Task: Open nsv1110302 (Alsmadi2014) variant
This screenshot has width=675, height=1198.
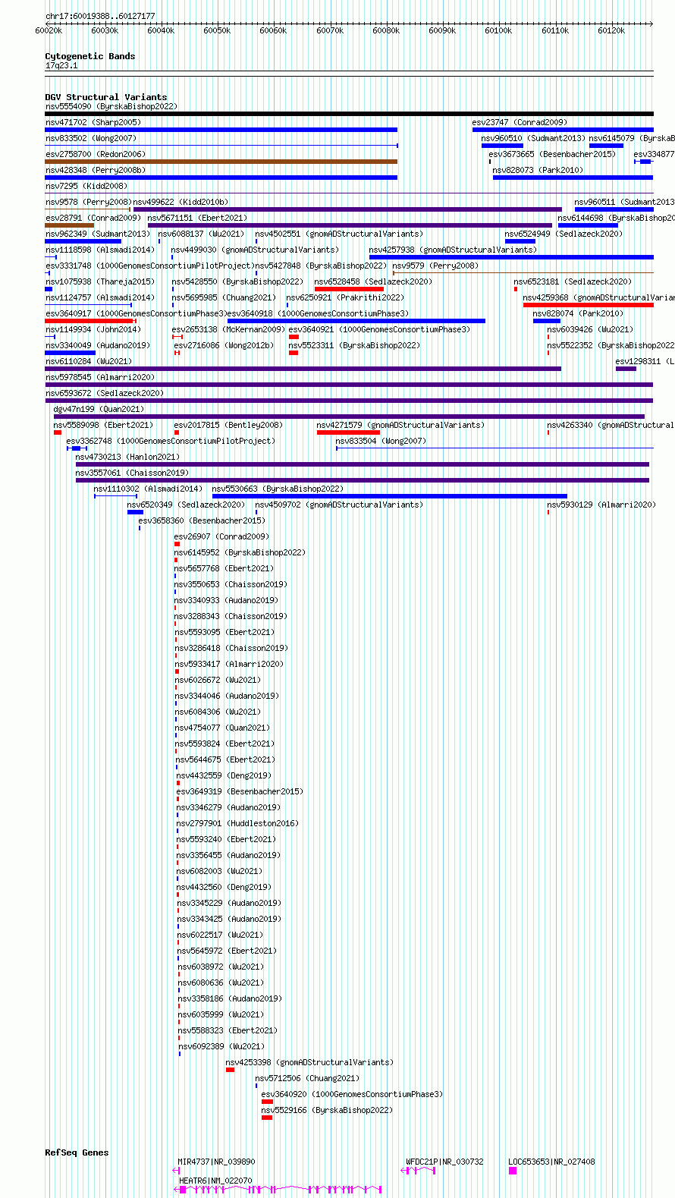Action: [148, 489]
